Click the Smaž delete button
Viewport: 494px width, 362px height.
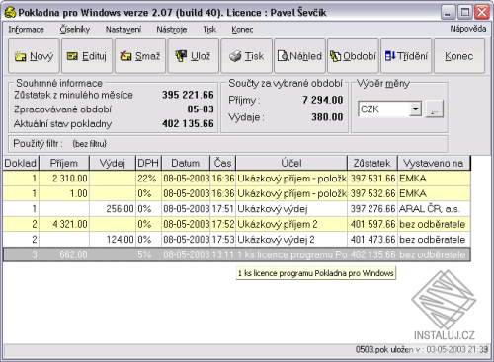[x=140, y=56]
